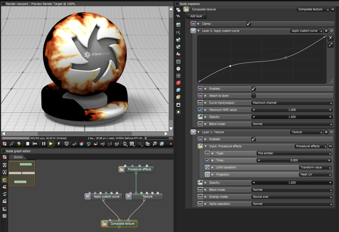Click the highlighted play render button

tap(51, 144)
